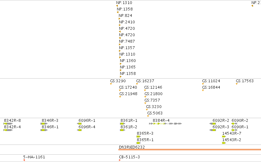Image resolution: width=261 pixels, height=162 pixels.
Task: Select NP:1358 label directly below NP:1365
Action: (x=128, y=74)
